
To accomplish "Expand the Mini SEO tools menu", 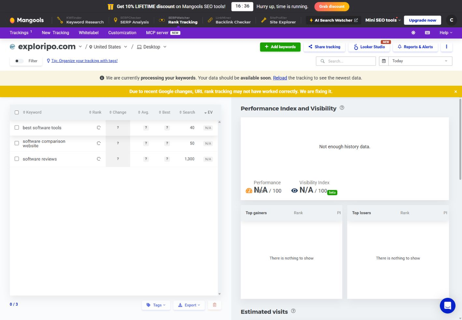I will [383, 20].
